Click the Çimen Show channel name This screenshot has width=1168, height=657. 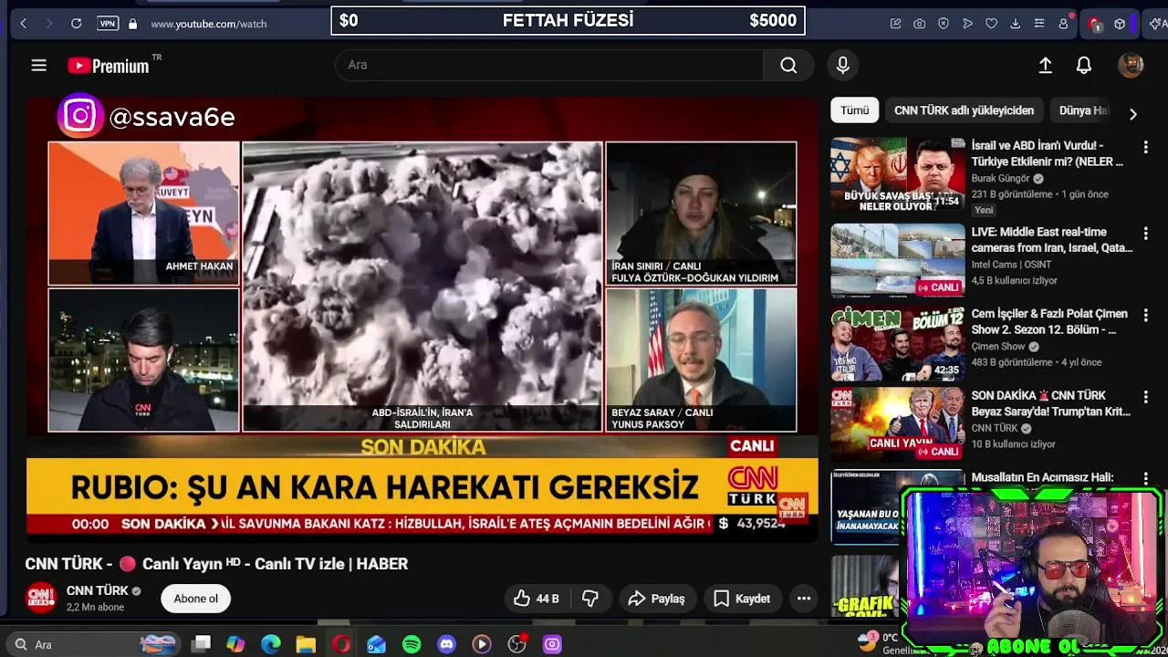(x=998, y=347)
